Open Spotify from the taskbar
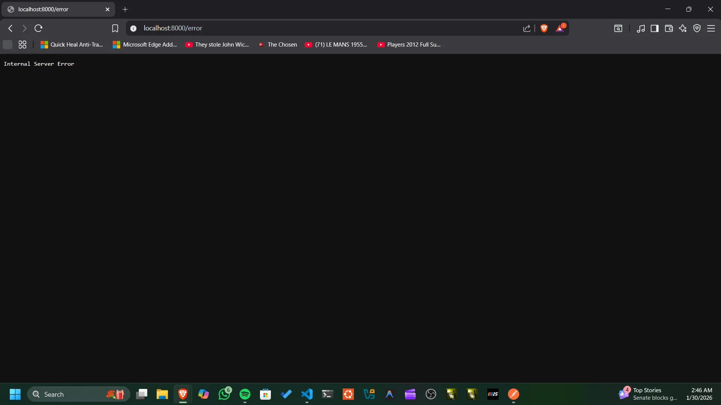721x405 pixels. pos(245,394)
